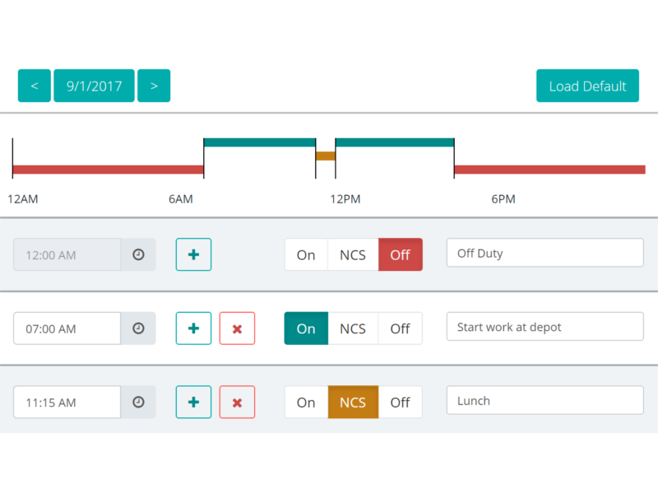Switch the 07:00 AM entry to Off
The height and width of the screenshot is (494, 658).
tap(400, 329)
